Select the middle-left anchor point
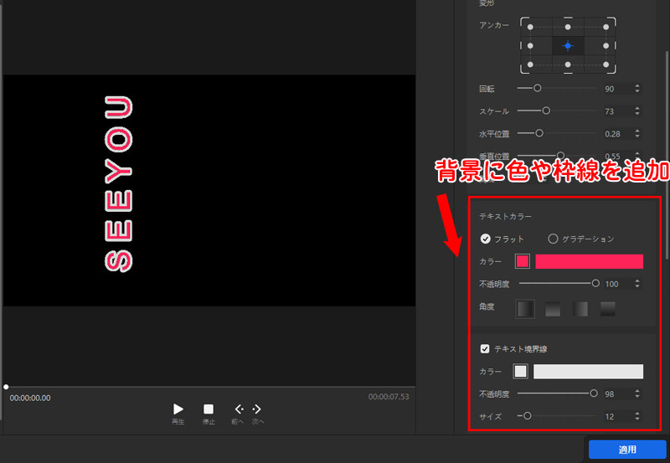The width and height of the screenshot is (670, 463). [x=530, y=46]
